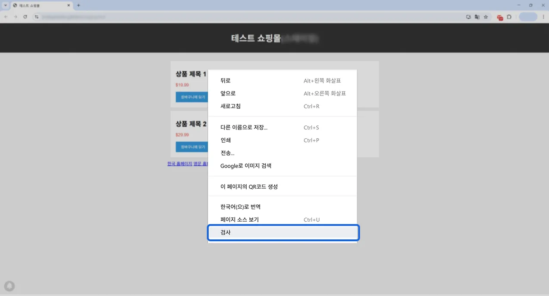
Task: Open the translate page icon in address bar
Action: pos(477,17)
